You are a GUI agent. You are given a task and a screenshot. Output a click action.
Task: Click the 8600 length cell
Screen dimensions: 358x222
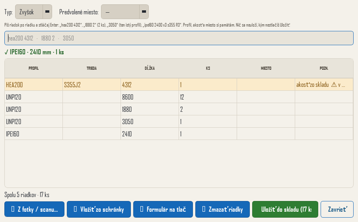150,97
